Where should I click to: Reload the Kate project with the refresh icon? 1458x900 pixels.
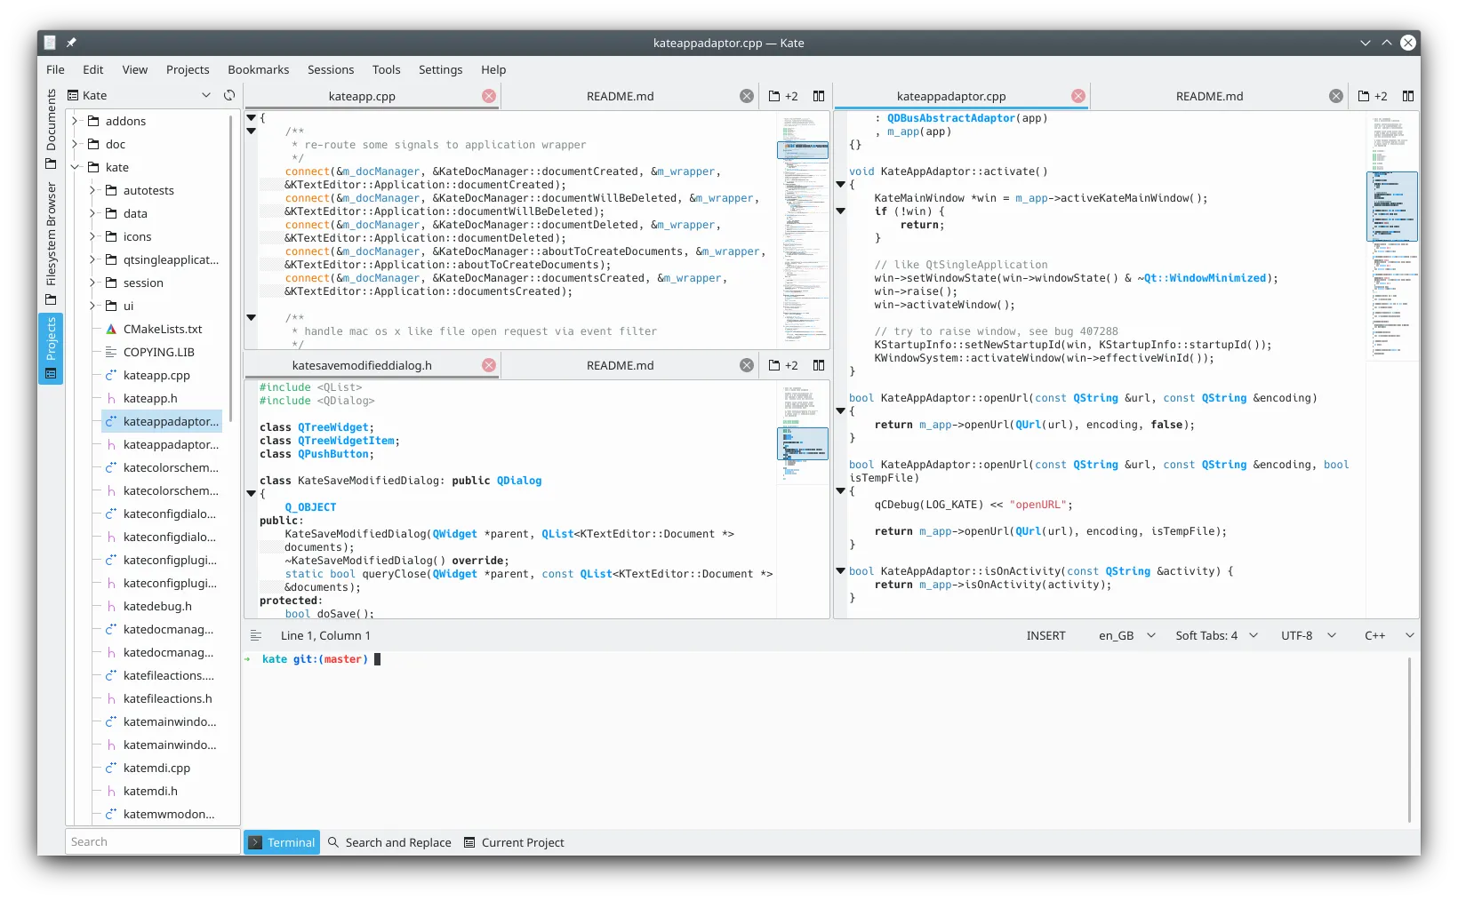(x=230, y=94)
